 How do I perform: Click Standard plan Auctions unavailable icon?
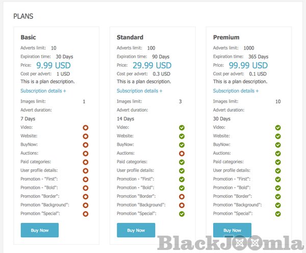[182, 153]
